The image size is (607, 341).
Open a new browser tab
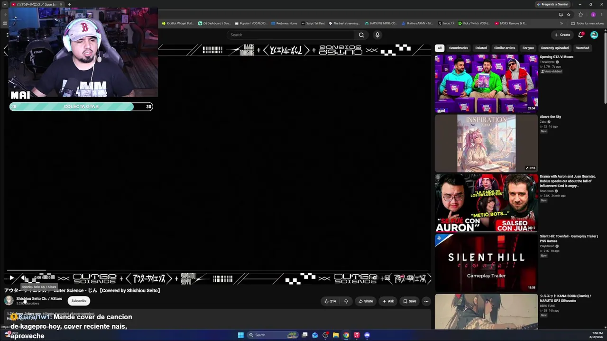coord(69,4)
